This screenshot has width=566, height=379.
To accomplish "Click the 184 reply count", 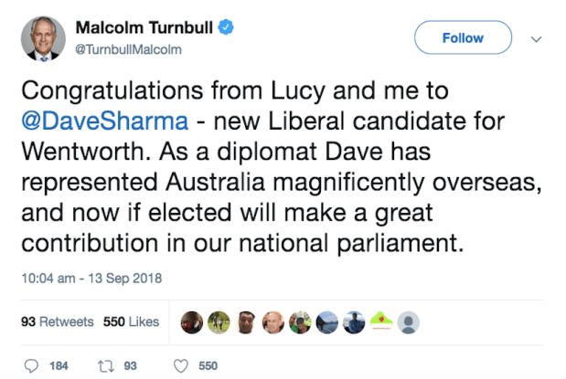I will point(59,365).
